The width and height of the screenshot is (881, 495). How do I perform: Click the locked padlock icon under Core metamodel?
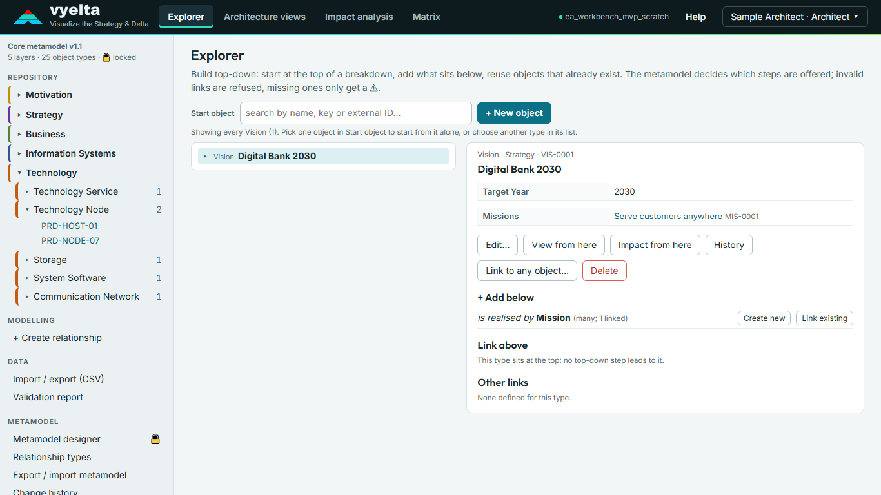tap(106, 57)
